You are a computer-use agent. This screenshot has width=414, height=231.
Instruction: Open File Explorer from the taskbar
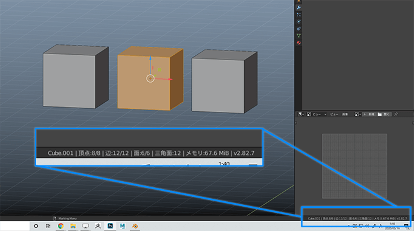[73, 226]
